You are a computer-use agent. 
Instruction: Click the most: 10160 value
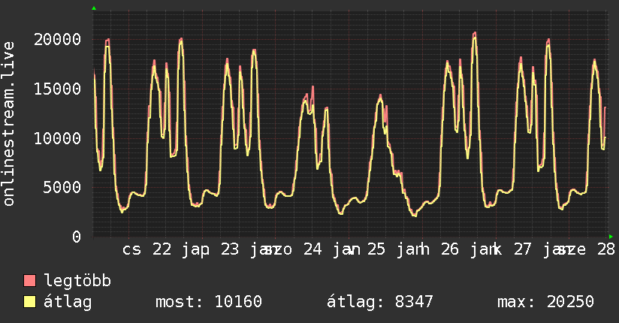209,302
